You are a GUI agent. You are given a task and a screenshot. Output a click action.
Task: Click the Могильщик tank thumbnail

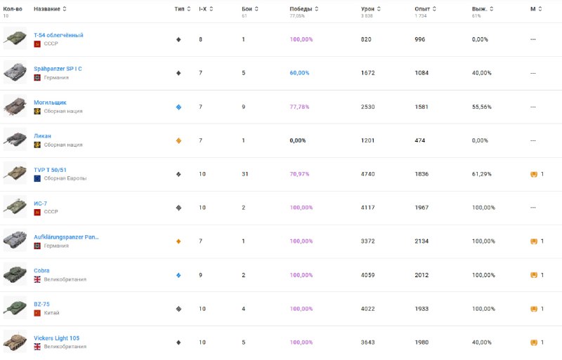click(x=15, y=106)
